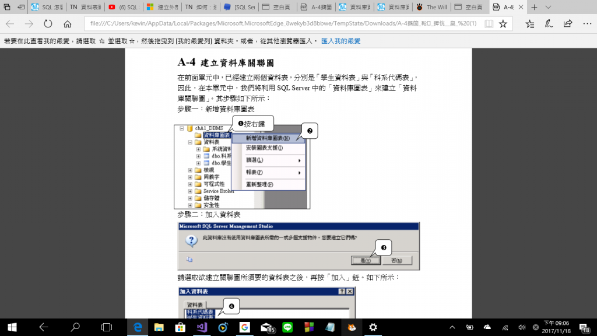Click the text '步驟一：新增資料庫圖表'
This screenshot has height=336, width=597.
(216, 109)
